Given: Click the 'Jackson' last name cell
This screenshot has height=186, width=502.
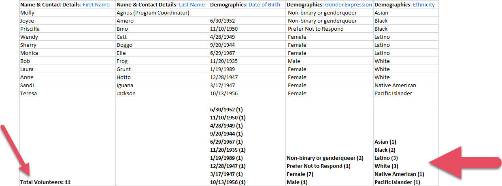Looking at the screenshot, I should coord(162,93).
